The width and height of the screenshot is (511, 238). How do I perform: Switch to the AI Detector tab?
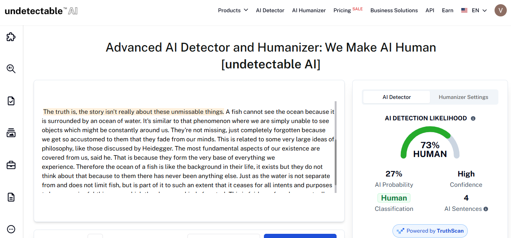tap(397, 97)
